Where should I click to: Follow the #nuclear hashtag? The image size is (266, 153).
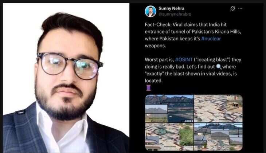211,39
